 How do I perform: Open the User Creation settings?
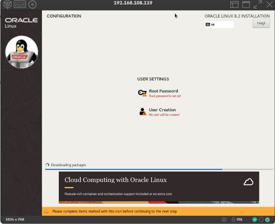[159, 112]
